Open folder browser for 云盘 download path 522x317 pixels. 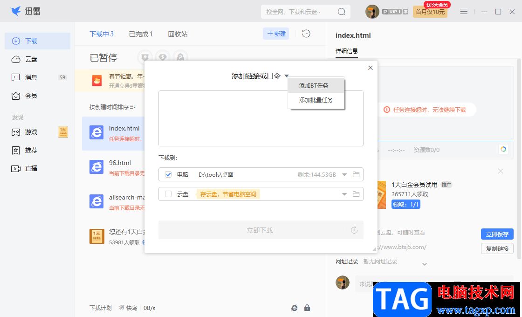point(356,194)
